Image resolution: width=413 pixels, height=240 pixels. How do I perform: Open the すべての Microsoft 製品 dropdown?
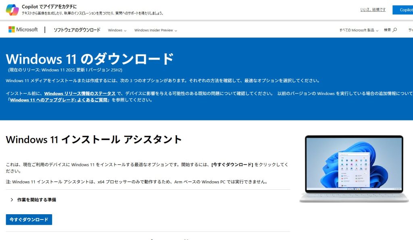coord(359,30)
